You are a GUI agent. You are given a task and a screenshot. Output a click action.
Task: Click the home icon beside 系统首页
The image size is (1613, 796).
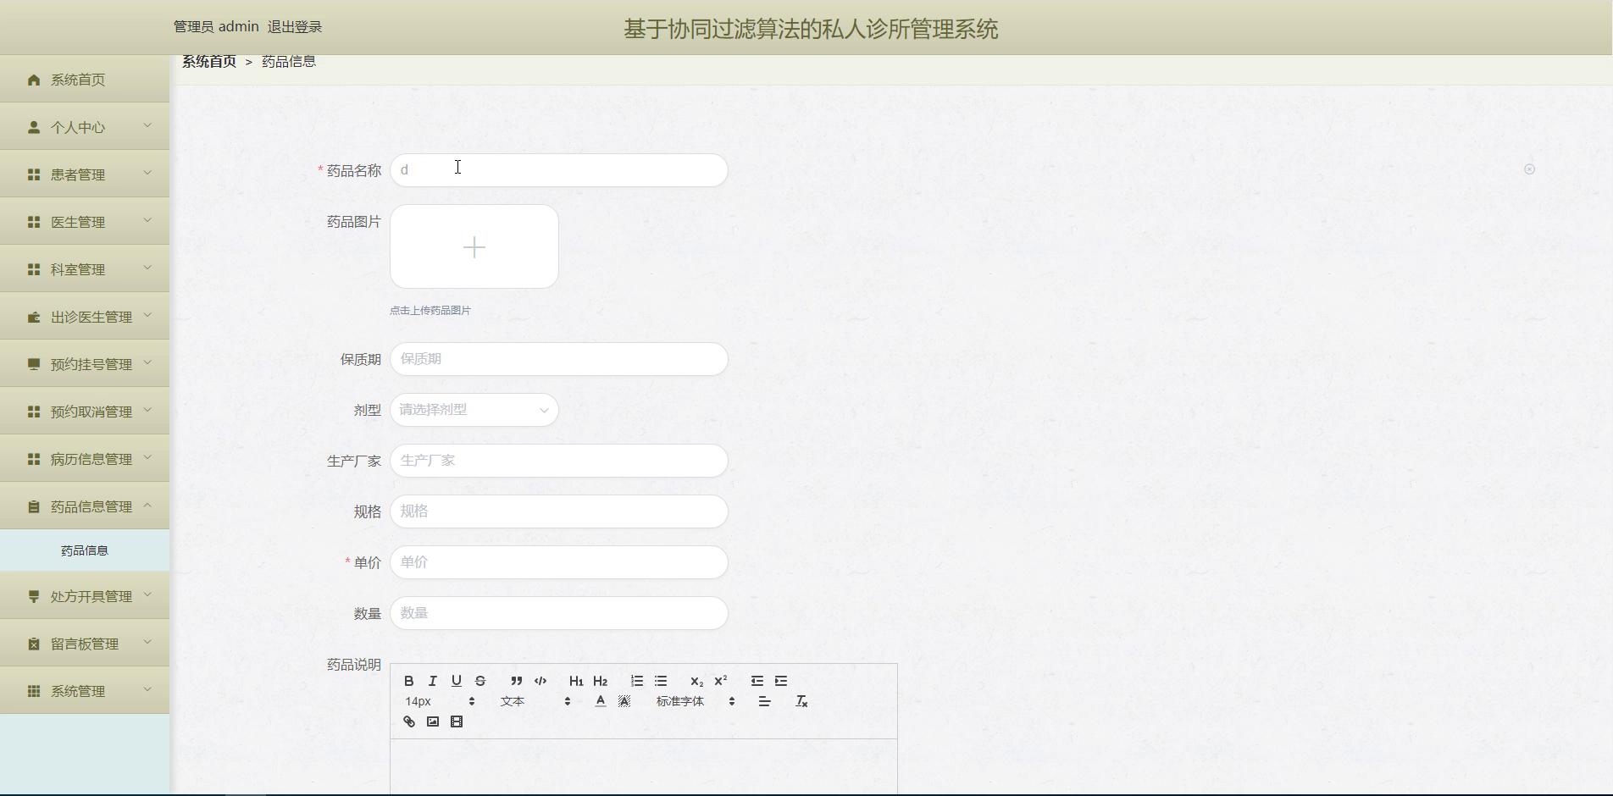[34, 80]
